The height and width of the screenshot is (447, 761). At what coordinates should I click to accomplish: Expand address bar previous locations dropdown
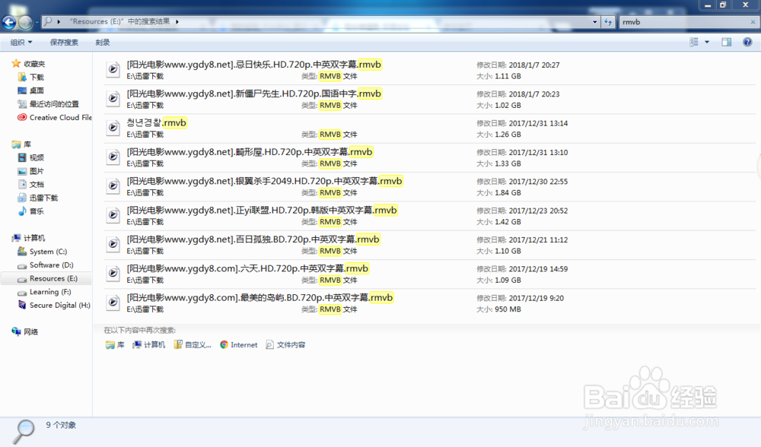tap(594, 22)
